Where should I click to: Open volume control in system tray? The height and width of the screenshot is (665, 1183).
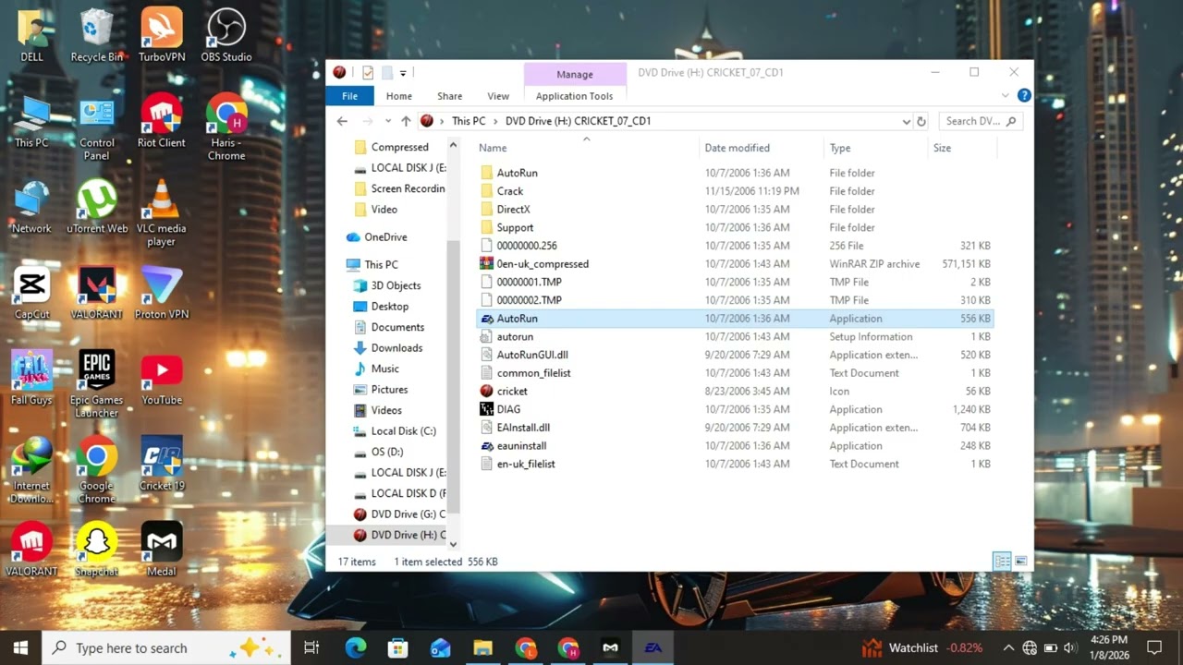point(1070,647)
